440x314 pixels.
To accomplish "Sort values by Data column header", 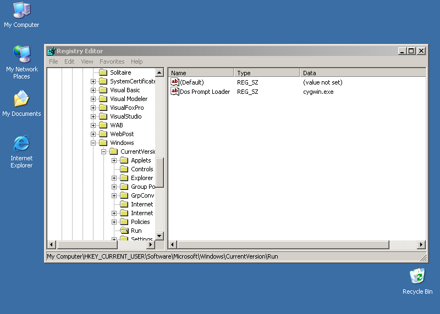I will pyautogui.click(x=363, y=72).
